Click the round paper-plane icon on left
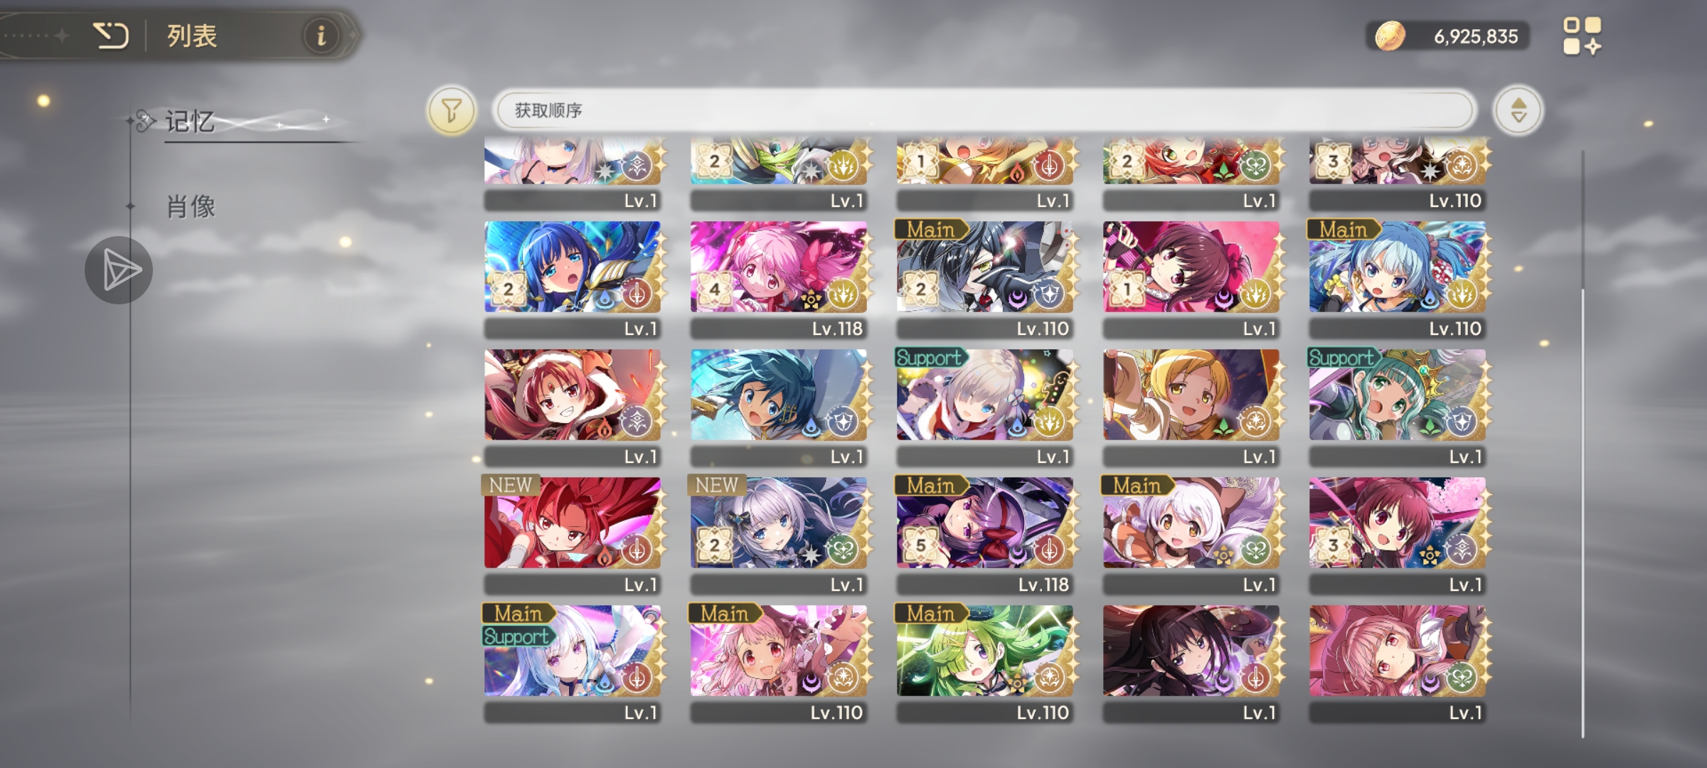1707x768 pixels. coord(119,270)
